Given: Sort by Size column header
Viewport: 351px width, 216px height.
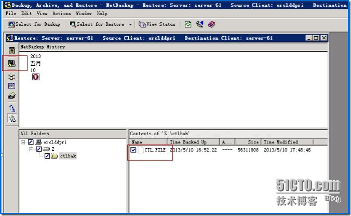Looking at the screenshot, I should 248,142.
